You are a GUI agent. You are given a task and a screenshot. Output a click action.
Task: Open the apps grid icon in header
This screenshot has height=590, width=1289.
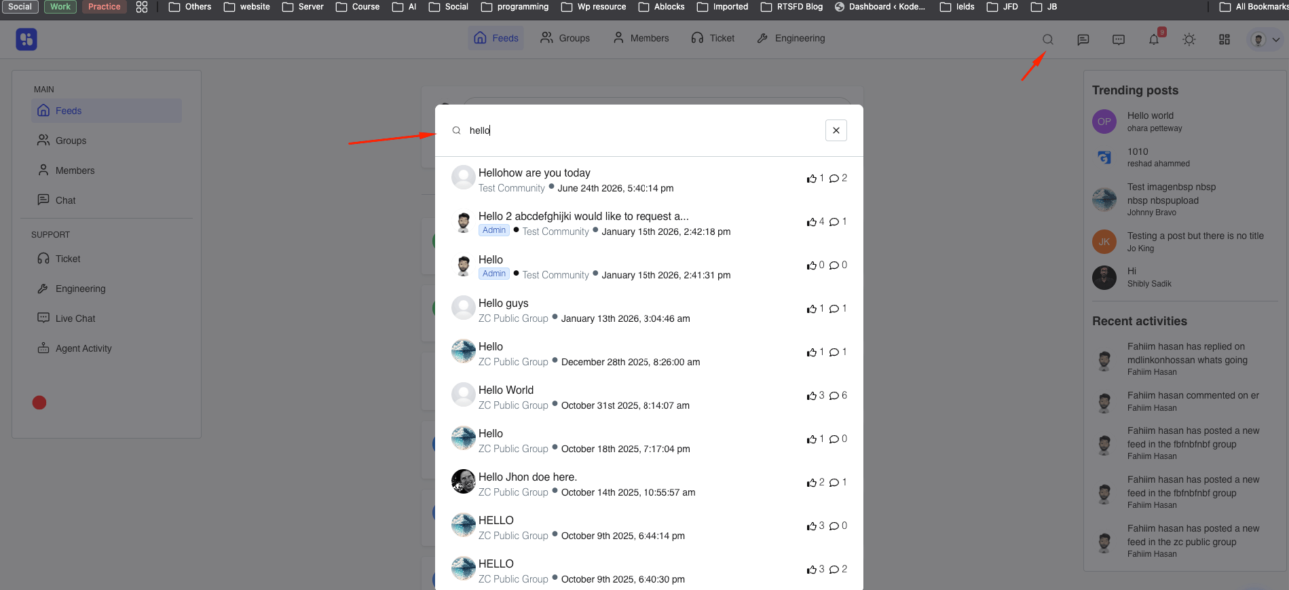1225,39
